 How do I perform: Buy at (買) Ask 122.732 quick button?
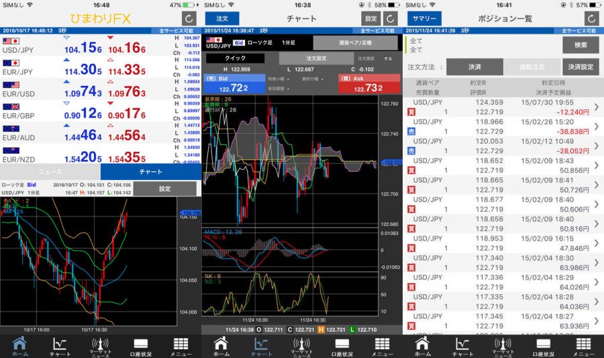(369, 84)
